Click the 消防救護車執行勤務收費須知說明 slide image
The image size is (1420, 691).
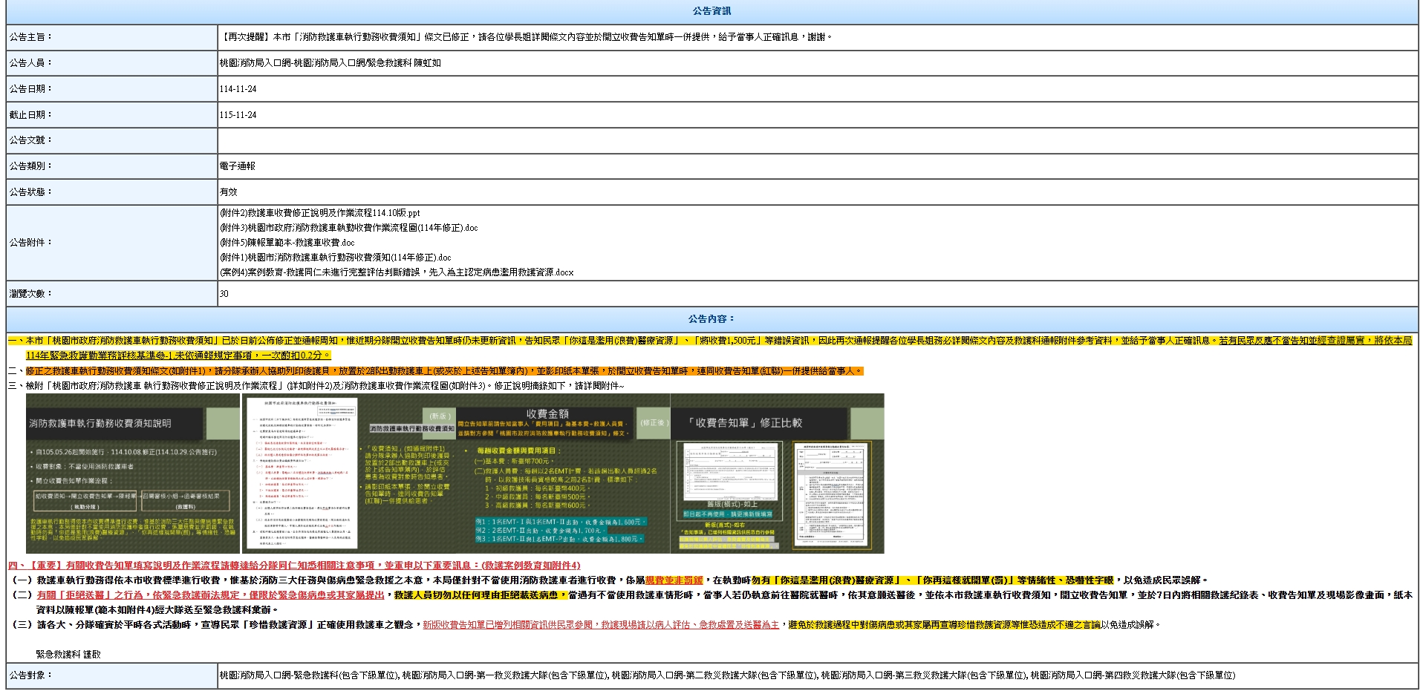(x=133, y=474)
